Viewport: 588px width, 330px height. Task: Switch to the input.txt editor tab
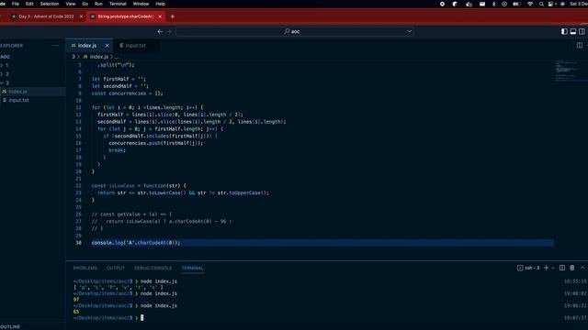[135, 46]
